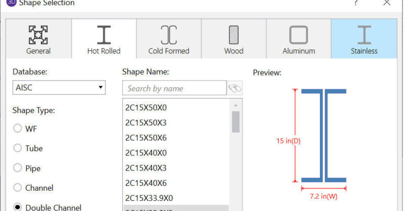Open the Stainless shape category
Image resolution: width=404 pixels, height=211 pixels.
(364, 34)
